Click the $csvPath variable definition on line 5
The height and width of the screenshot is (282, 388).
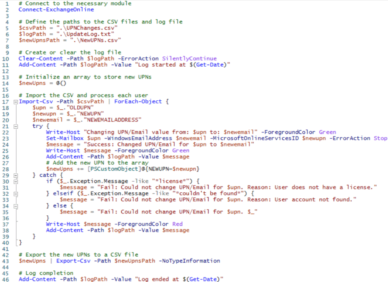point(33,28)
